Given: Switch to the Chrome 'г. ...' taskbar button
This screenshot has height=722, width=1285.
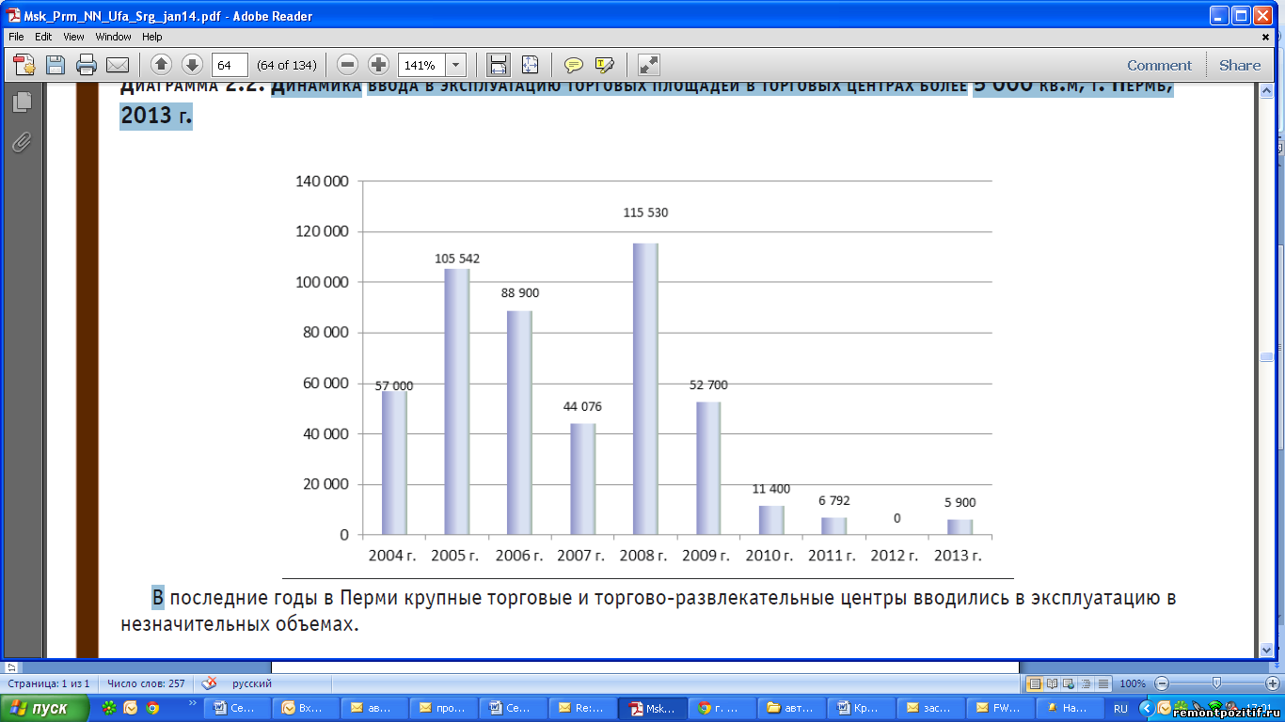Looking at the screenshot, I should point(721,709).
